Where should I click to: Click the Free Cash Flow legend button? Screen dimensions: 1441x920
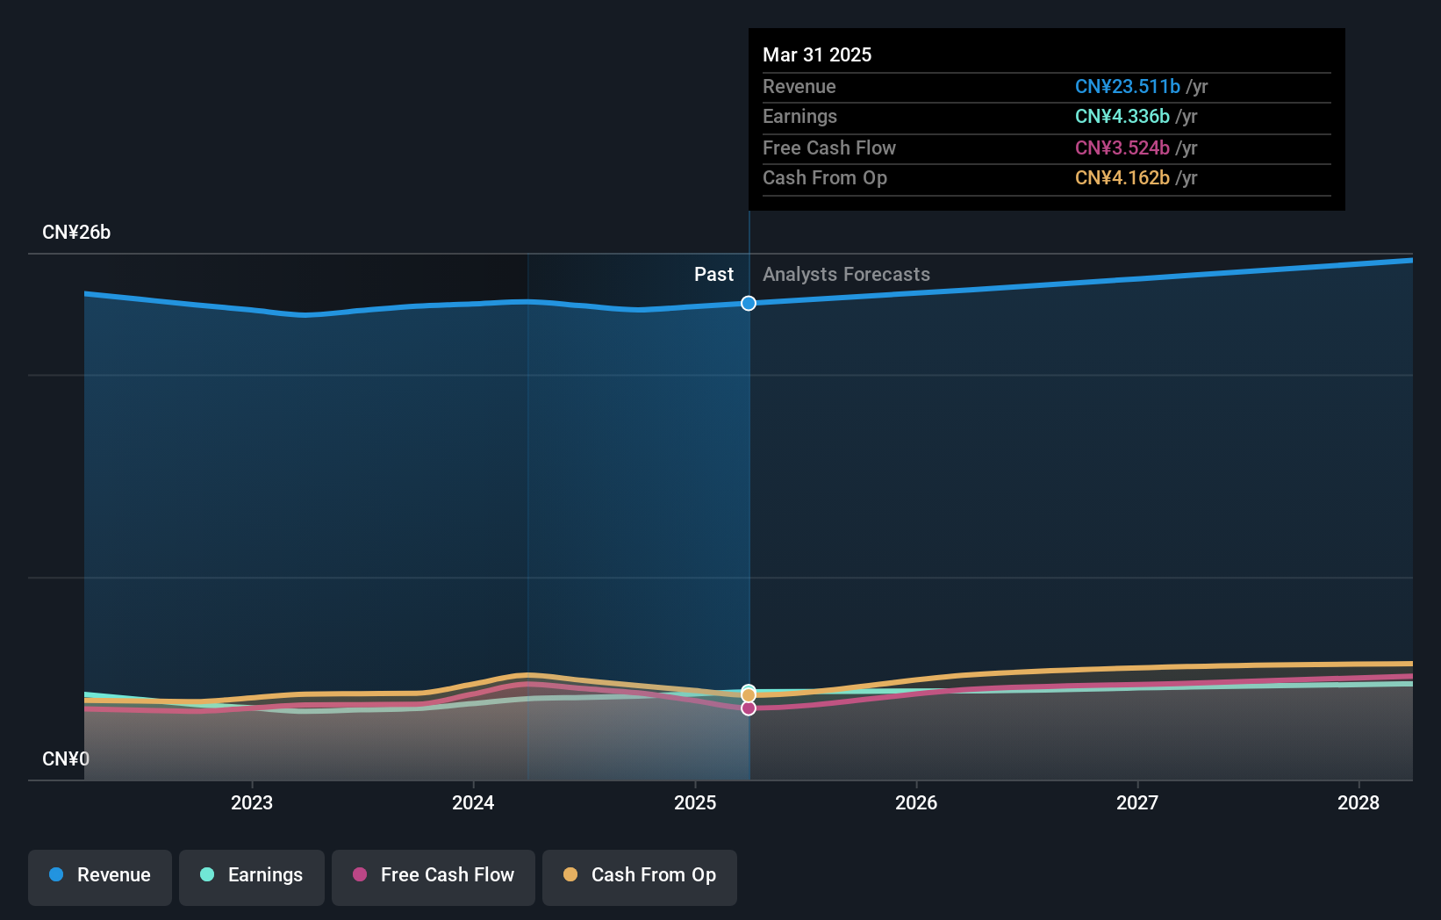click(x=433, y=877)
